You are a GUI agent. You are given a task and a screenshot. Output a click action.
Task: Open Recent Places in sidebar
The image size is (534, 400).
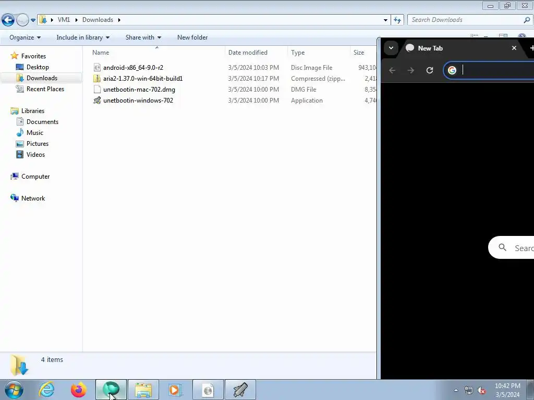(45, 89)
